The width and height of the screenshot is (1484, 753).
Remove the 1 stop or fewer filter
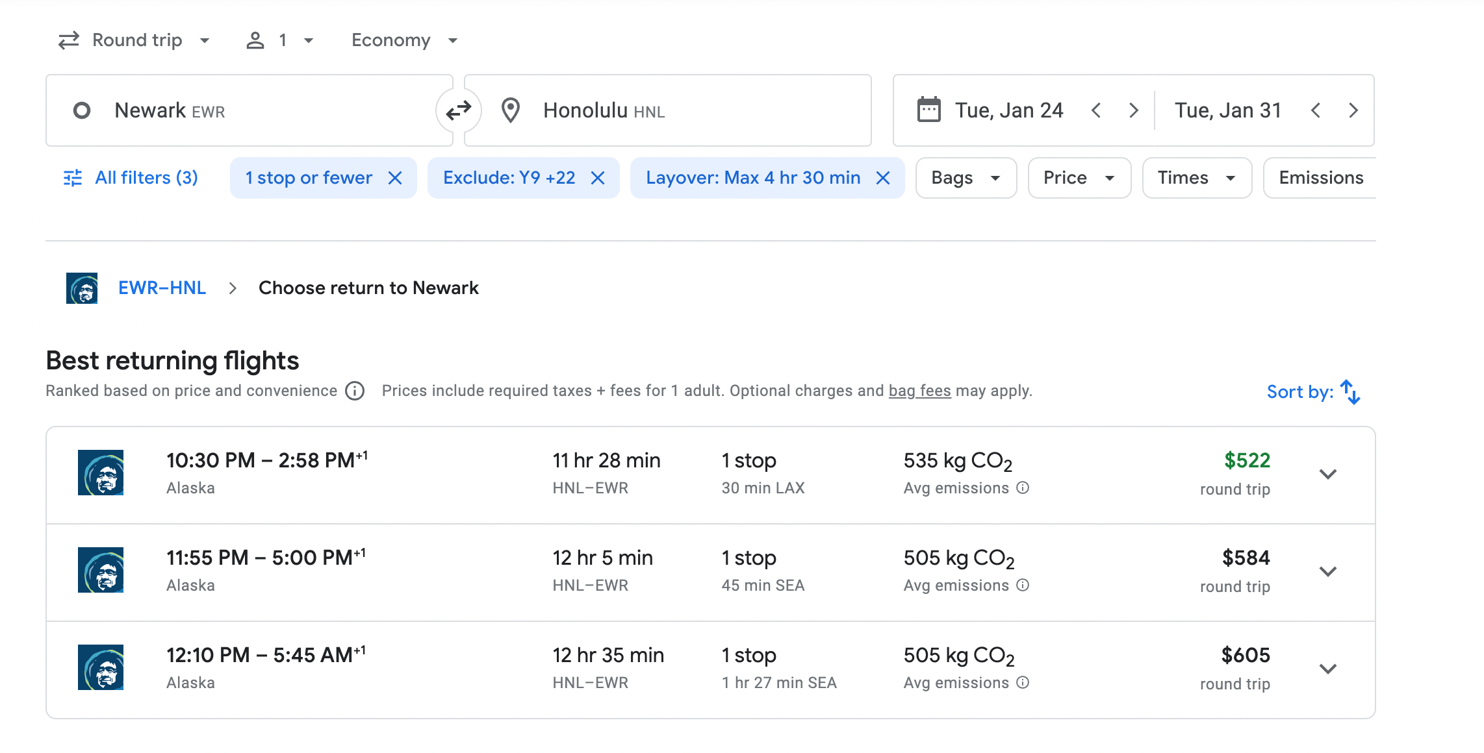click(395, 178)
